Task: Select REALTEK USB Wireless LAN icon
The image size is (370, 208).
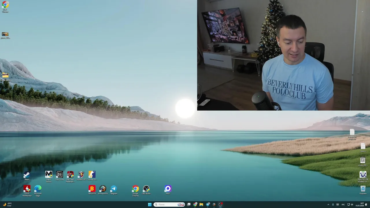Action: pyautogui.click(x=363, y=177)
